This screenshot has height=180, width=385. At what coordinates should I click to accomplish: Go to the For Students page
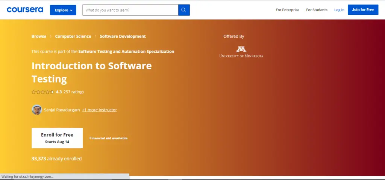coord(317,10)
